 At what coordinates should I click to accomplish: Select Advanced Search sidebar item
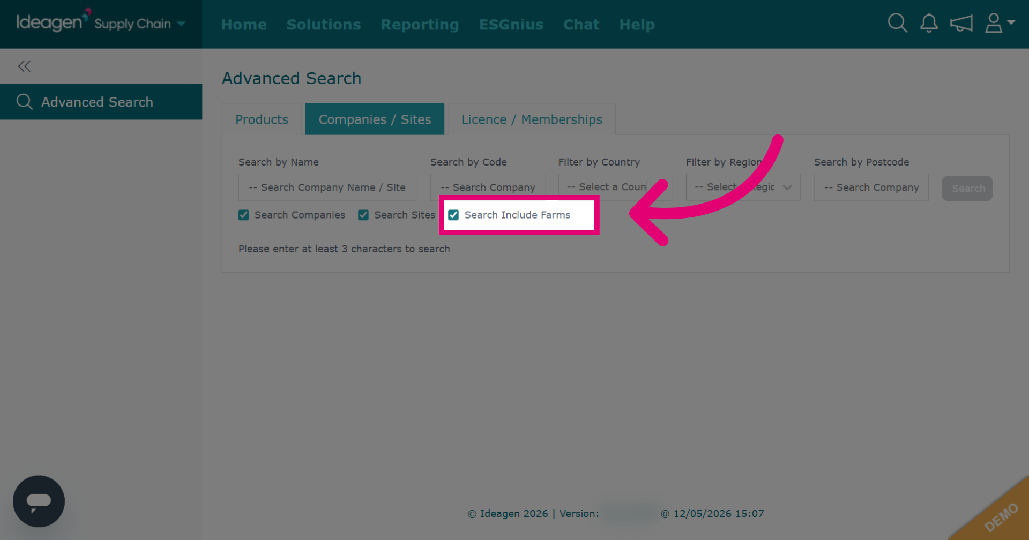click(x=101, y=102)
